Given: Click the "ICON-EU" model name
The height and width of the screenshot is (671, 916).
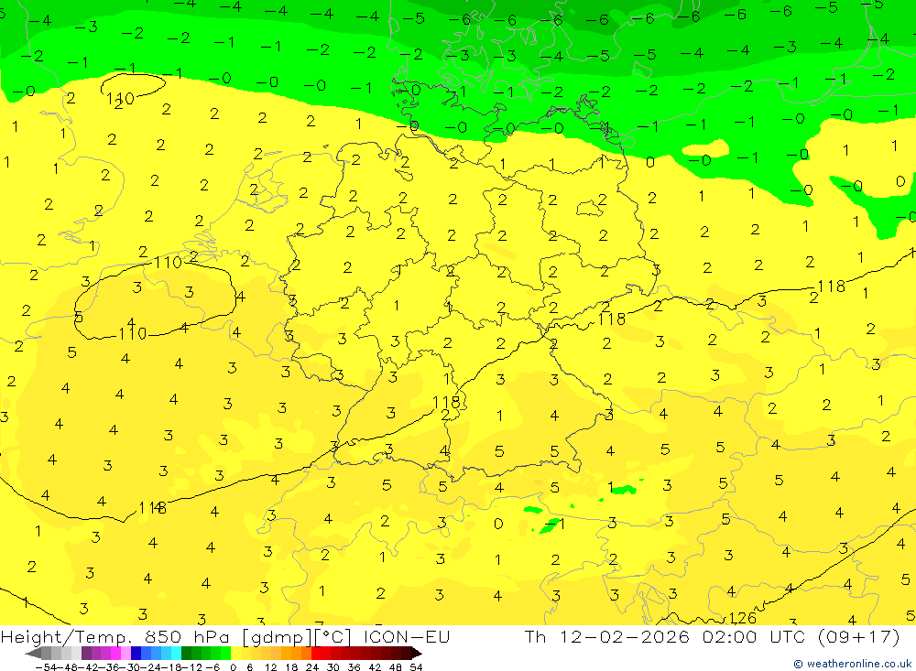Looking at the screenshot, I should [407, 636].
